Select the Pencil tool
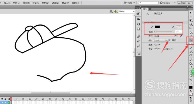The image size is (194, 104). pyautogui.click(x=191, y=48)
